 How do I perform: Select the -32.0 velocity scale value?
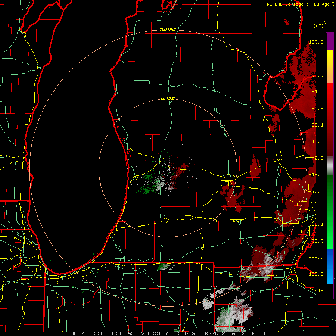(316, 192)
